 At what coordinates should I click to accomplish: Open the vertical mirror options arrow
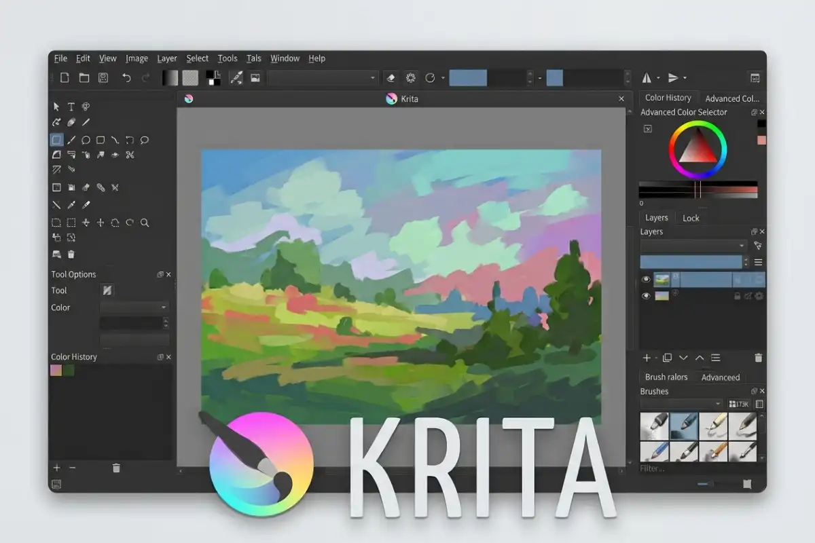click(685, 78)
